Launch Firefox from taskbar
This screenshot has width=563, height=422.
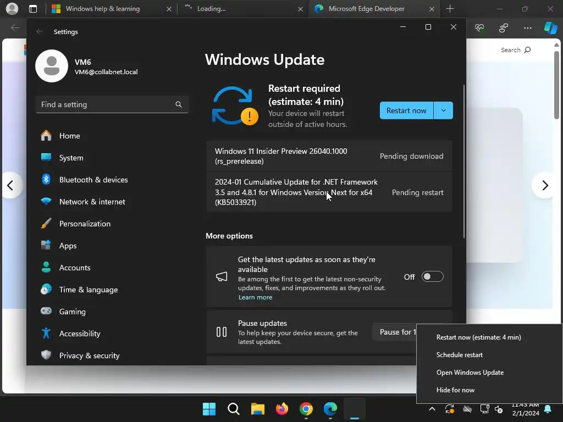point(282,409)
